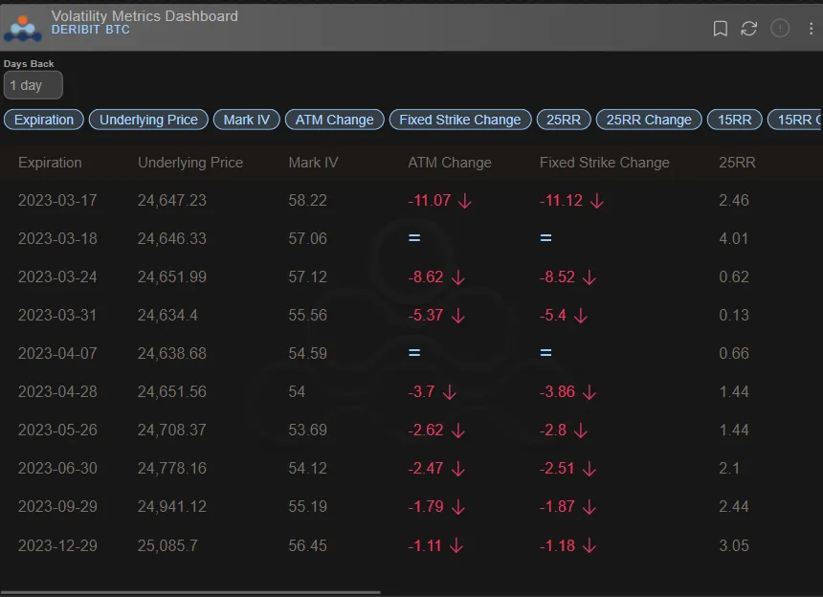The height and width of the screenshot is (597, 823).
Task: Click ATM Change value -5.37
Action: (426, 316)
